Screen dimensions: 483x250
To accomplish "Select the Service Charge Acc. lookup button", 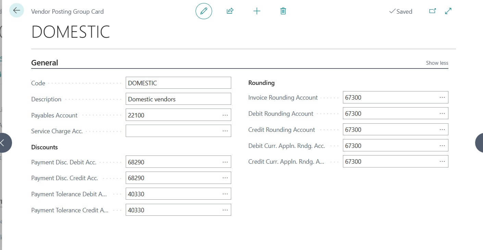I will click(225, 130).
